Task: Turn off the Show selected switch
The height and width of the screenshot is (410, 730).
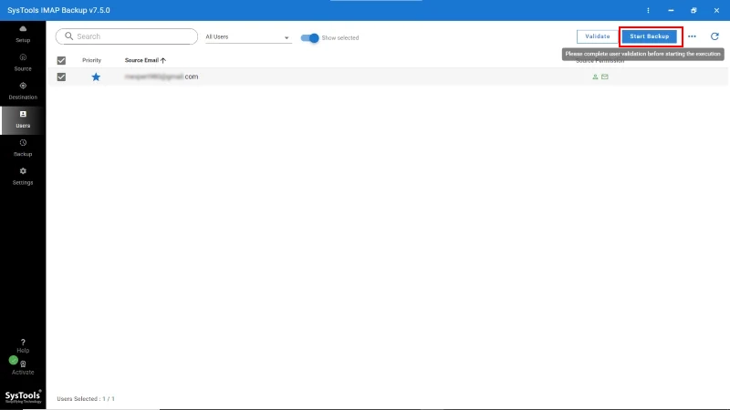Action: 309,37
